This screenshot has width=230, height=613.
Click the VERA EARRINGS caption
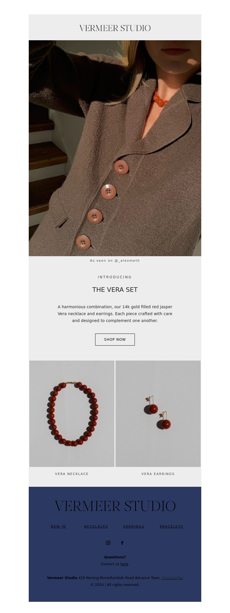(x=158, y=474)
